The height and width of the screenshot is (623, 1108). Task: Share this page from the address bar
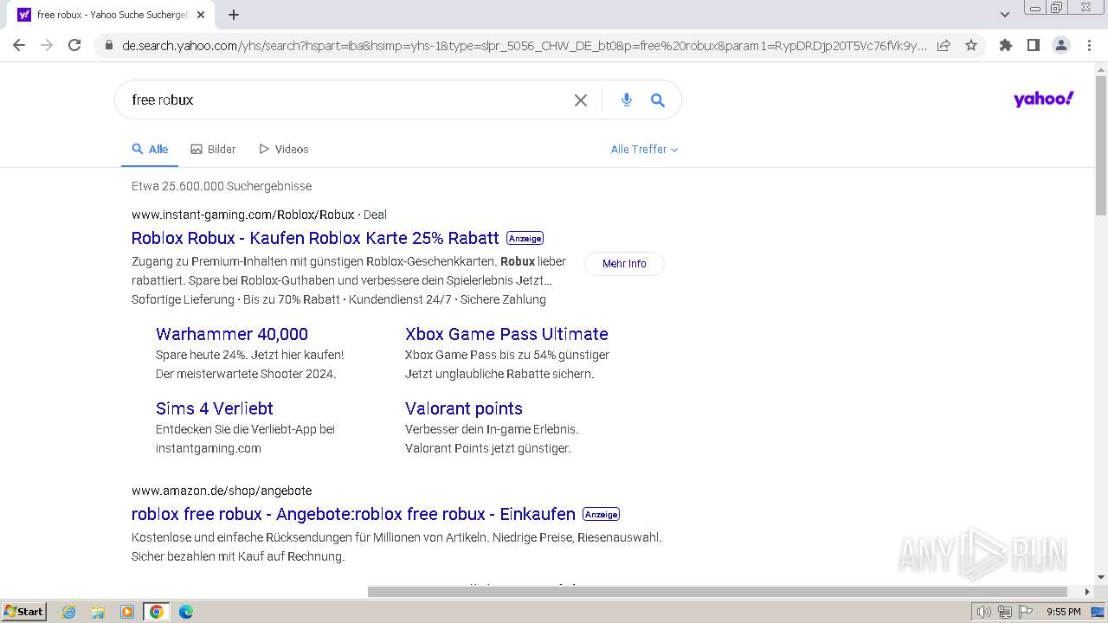pyautogui.click(x=944, y=46)
